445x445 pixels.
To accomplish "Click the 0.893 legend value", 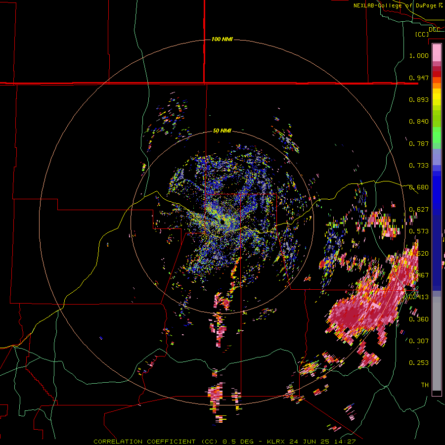I will [x=419, y=99].
